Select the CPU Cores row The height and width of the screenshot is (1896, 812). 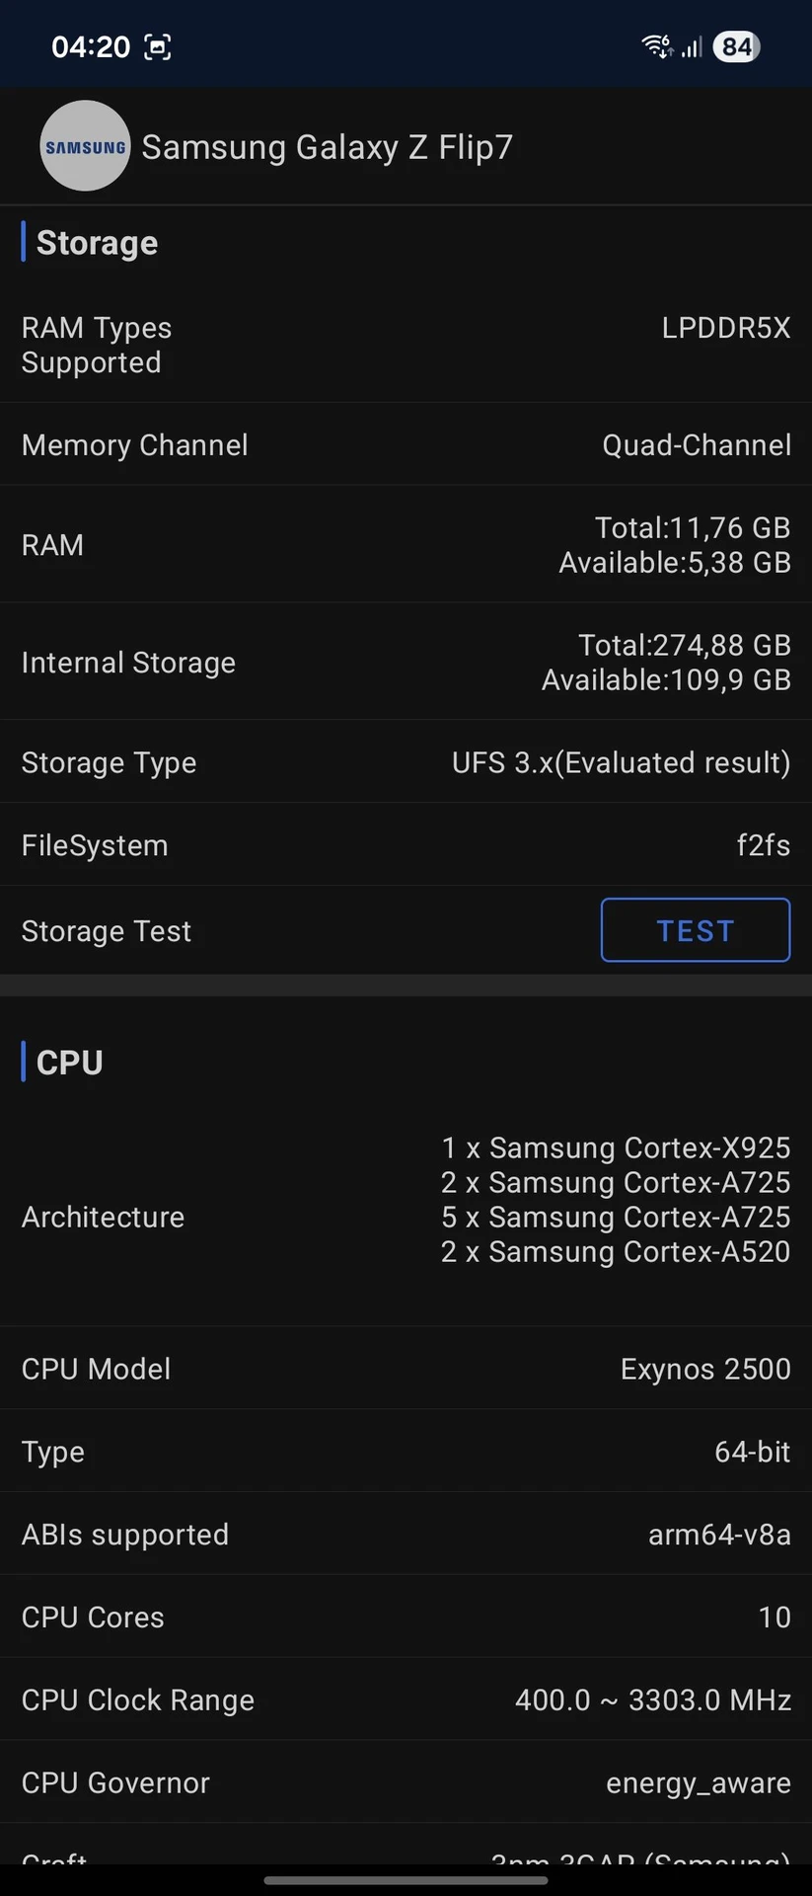click(x=406, y=1618)
